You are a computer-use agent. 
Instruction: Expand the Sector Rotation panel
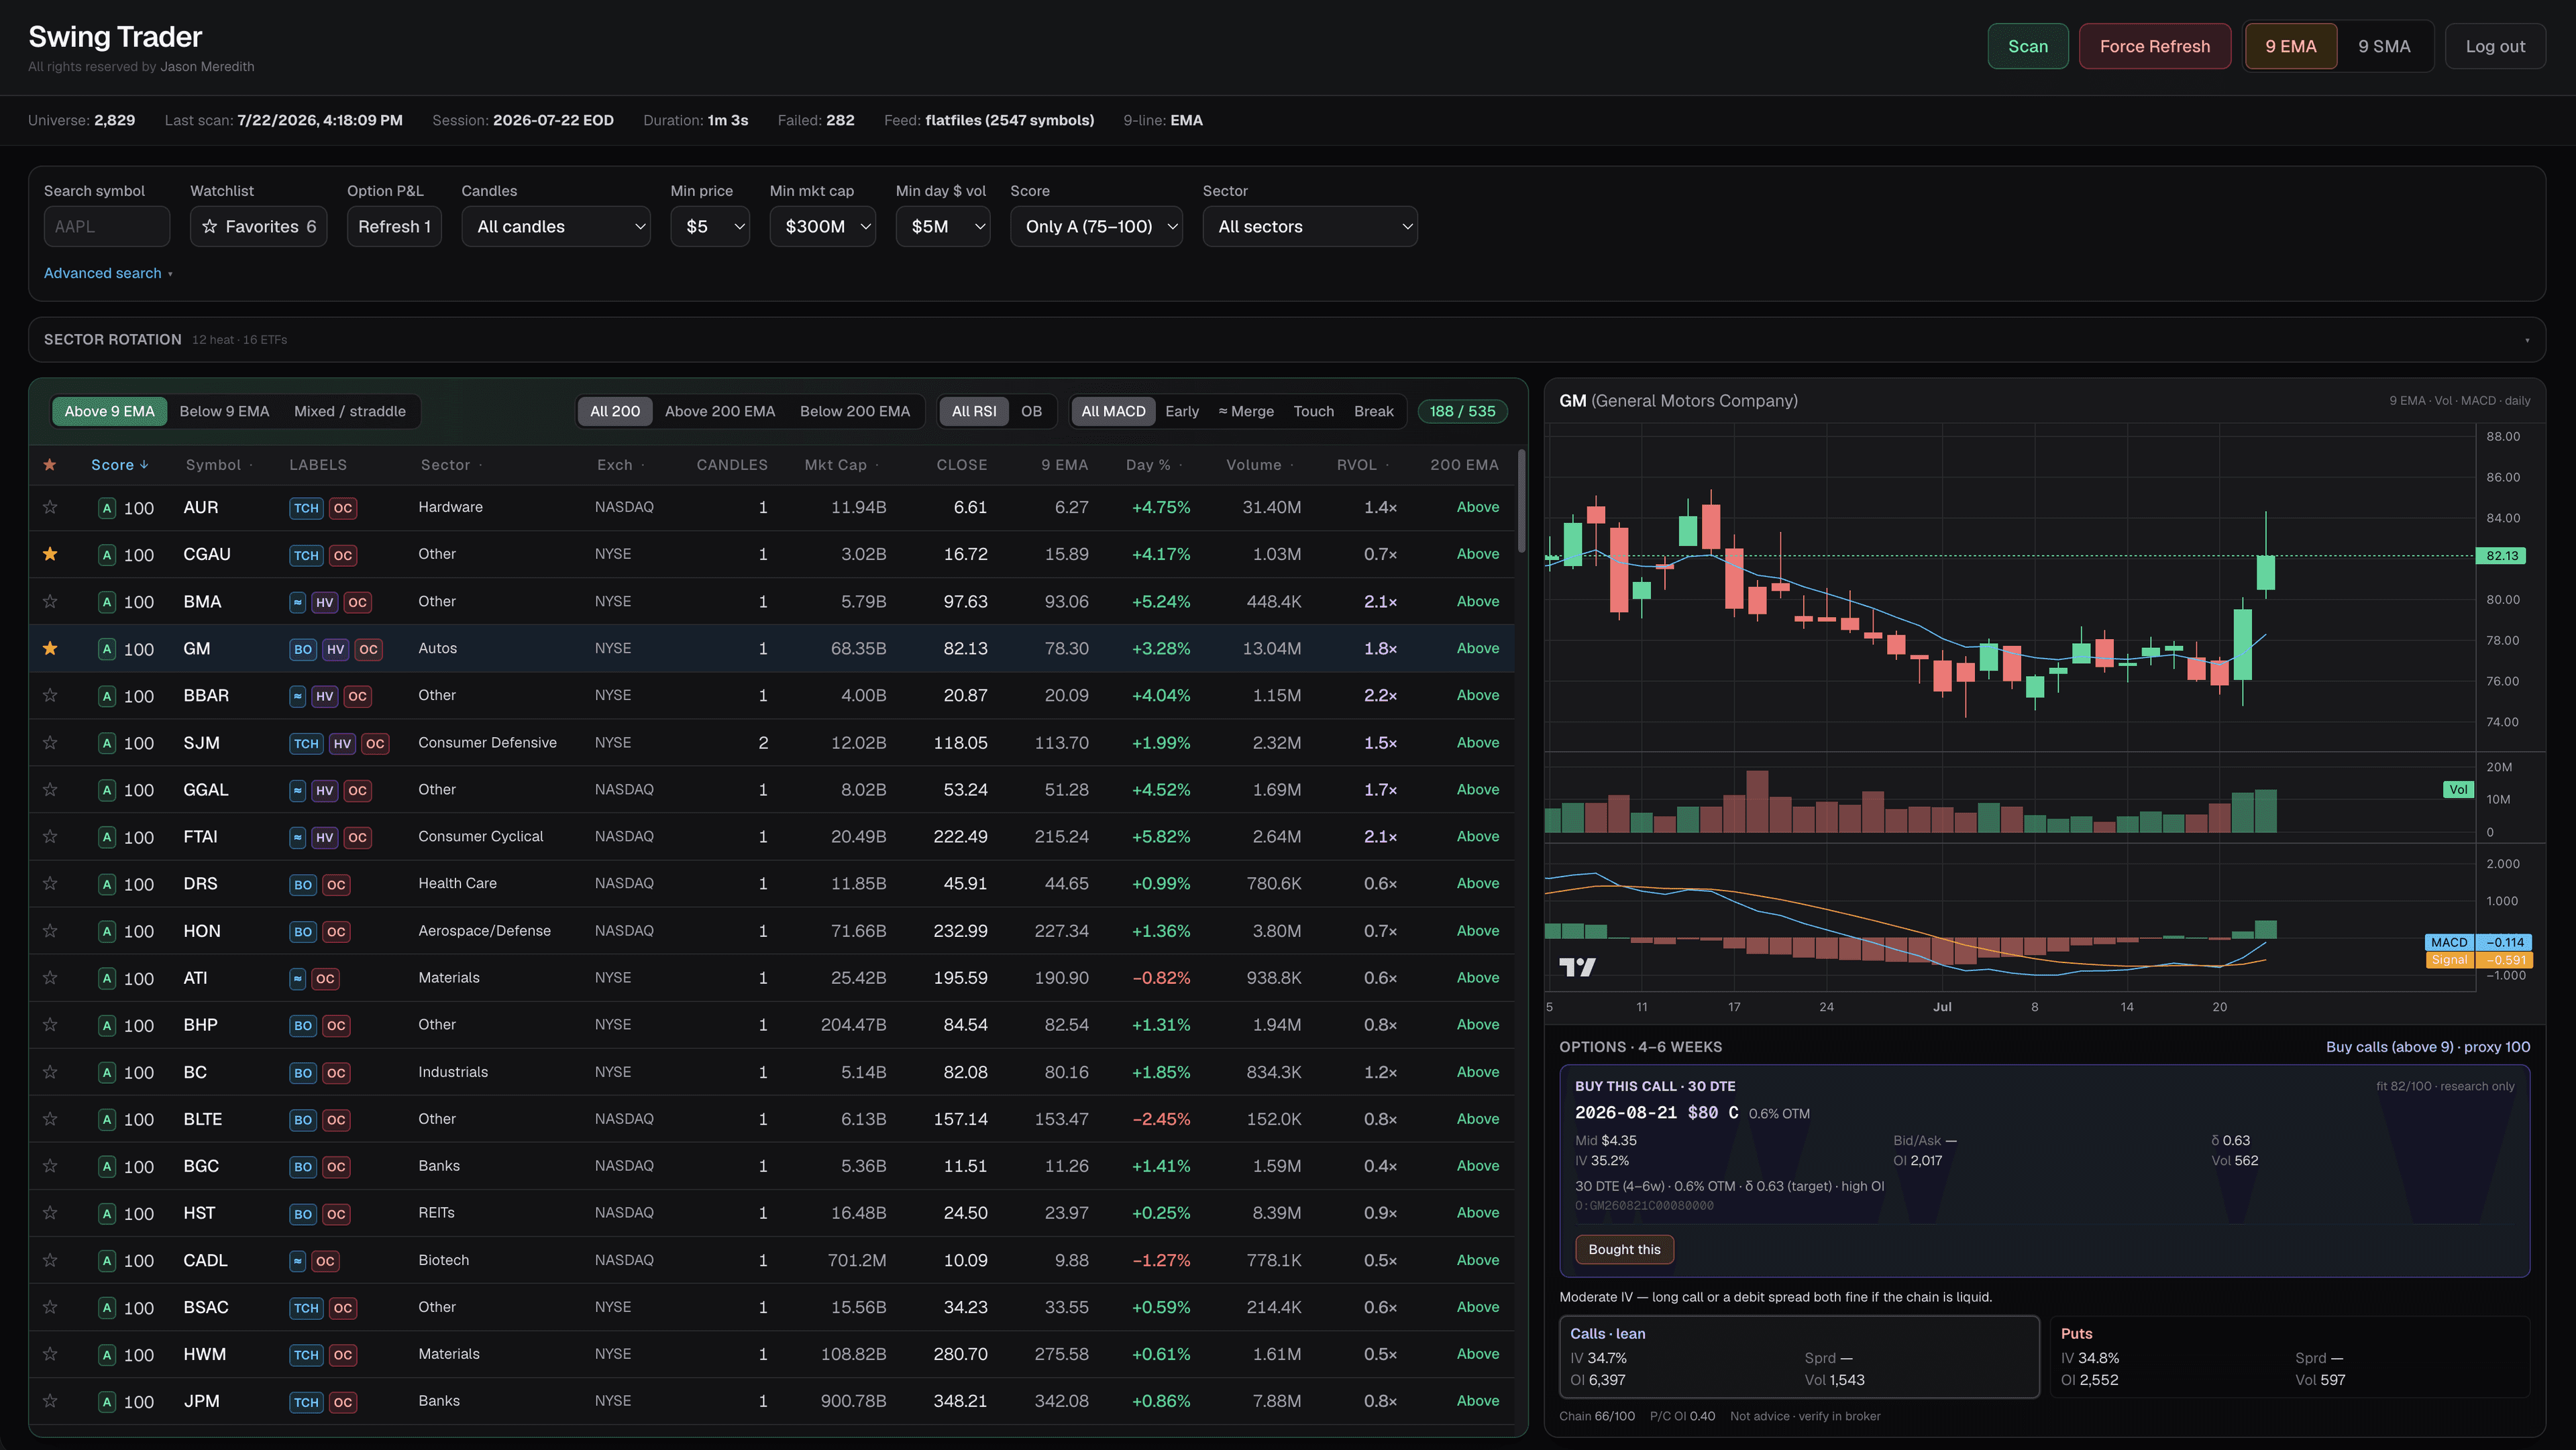pos(1286,340)
